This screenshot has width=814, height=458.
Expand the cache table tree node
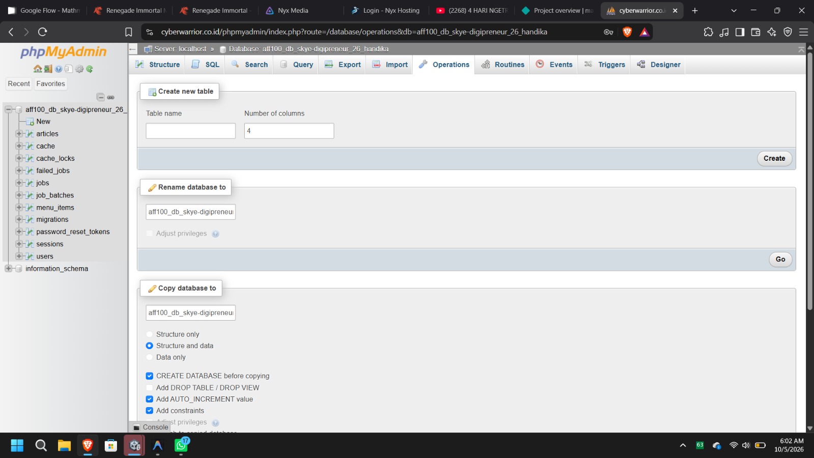tap(19, 146)
